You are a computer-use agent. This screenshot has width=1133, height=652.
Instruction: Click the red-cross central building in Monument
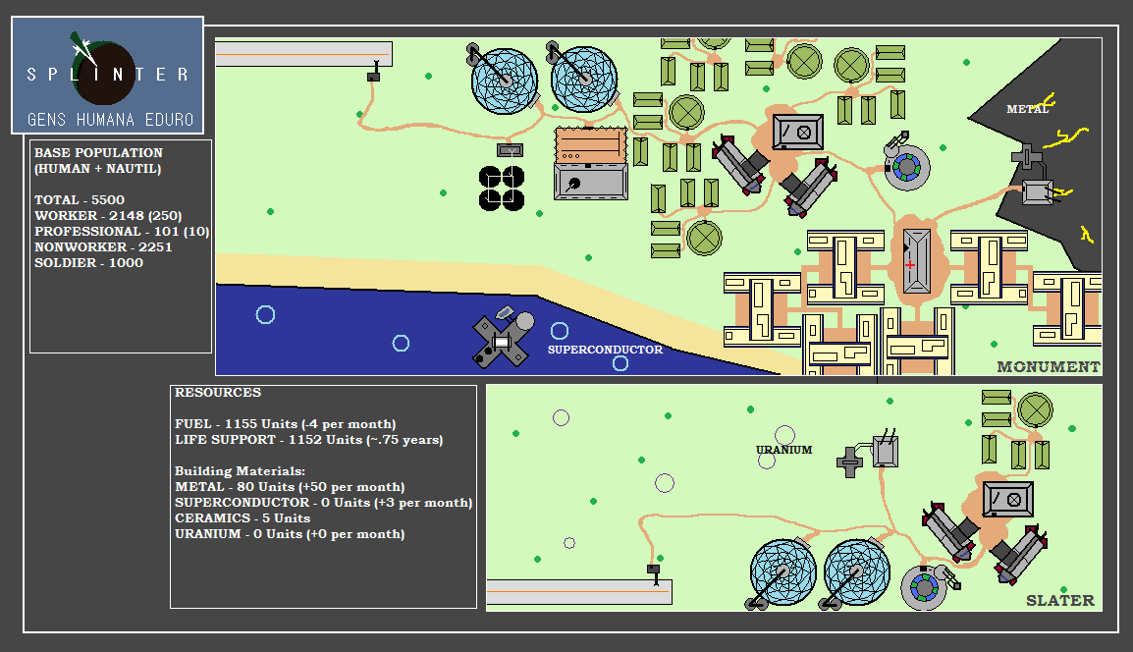(x=915, y=261)
